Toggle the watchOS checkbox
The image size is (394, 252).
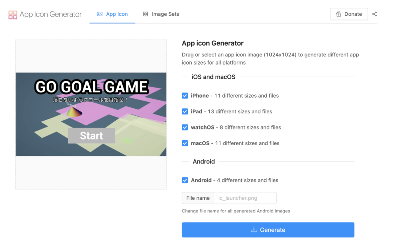point(185,127)
